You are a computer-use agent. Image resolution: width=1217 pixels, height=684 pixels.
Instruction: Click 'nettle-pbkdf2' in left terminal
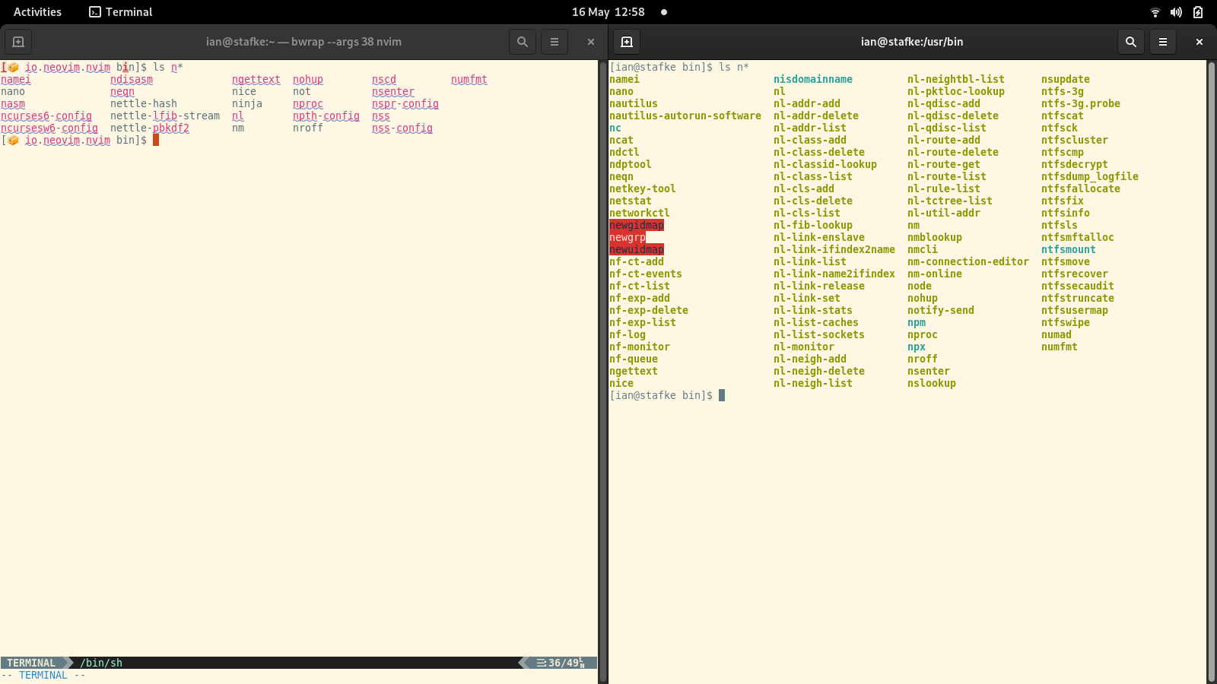[150, 128]
